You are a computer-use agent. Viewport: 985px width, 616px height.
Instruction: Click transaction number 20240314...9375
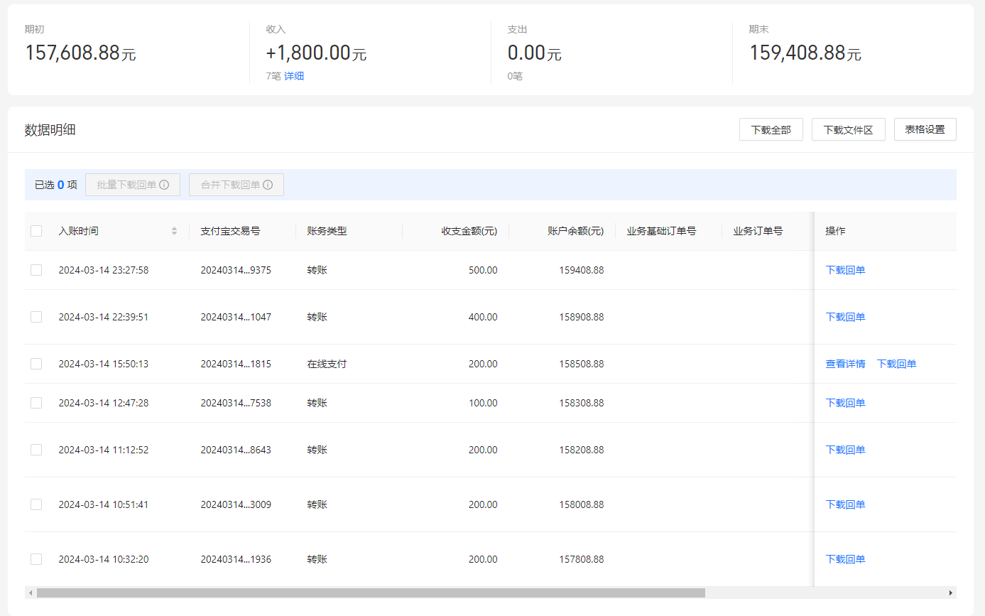pos(236,270)
